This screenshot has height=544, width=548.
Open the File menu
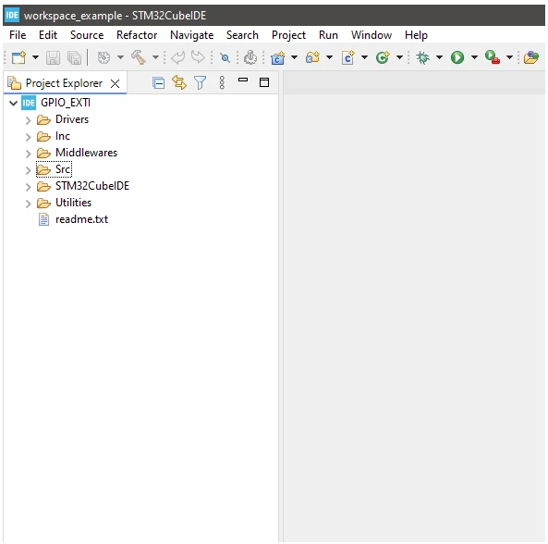tap(18, 35)
